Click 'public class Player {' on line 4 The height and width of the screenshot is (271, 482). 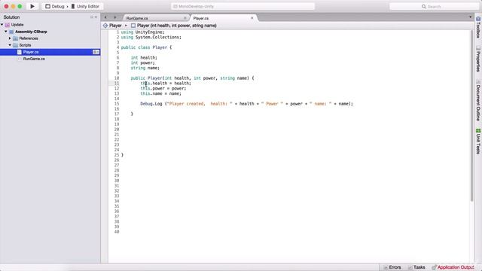[146, 47]
